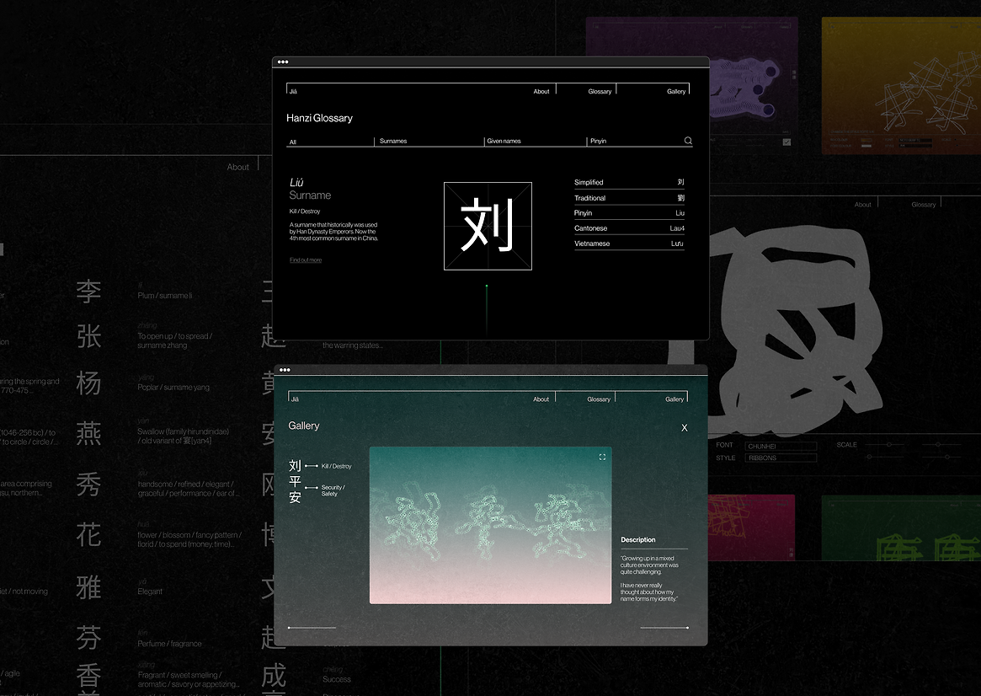
Task: Open the STYLE dropdown showing RIBBONS
Action: (x=781, y=458)
